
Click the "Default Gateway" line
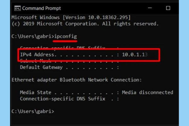pos(41,67)
